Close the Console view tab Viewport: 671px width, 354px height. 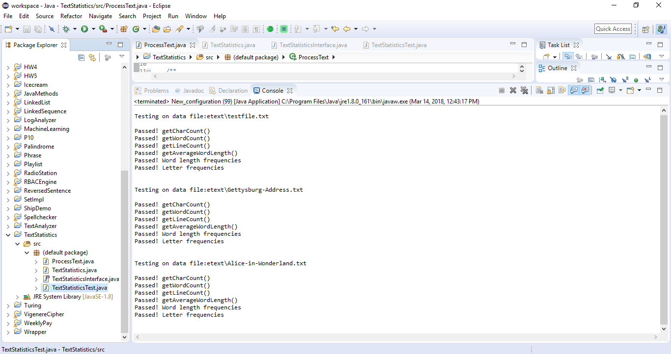pos(290,91)
